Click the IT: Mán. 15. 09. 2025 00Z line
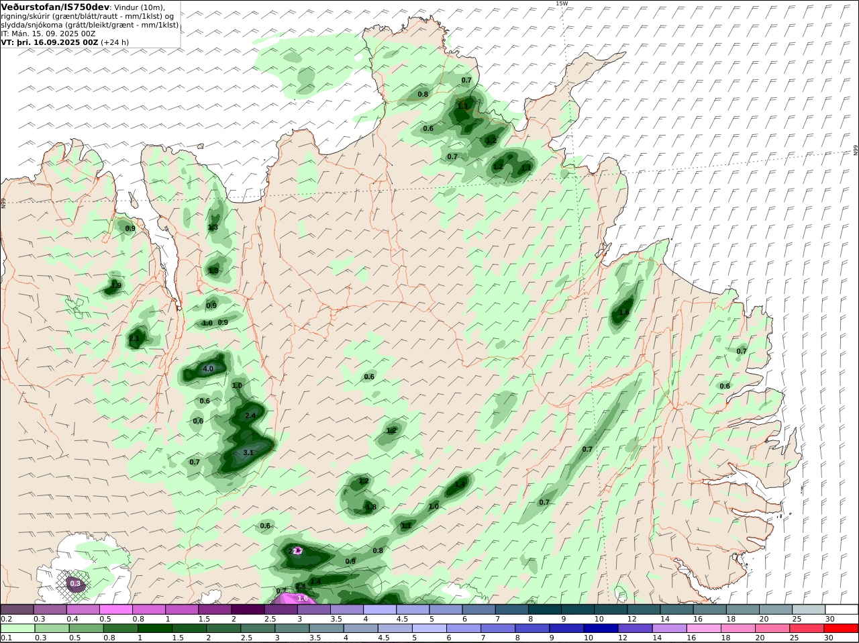Viewport: 859px width, 643px height. point(48,33)
